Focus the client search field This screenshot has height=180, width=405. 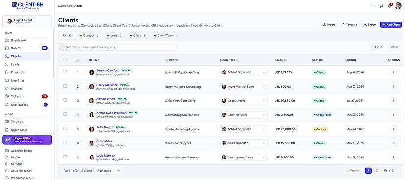(x=118, y=47)
